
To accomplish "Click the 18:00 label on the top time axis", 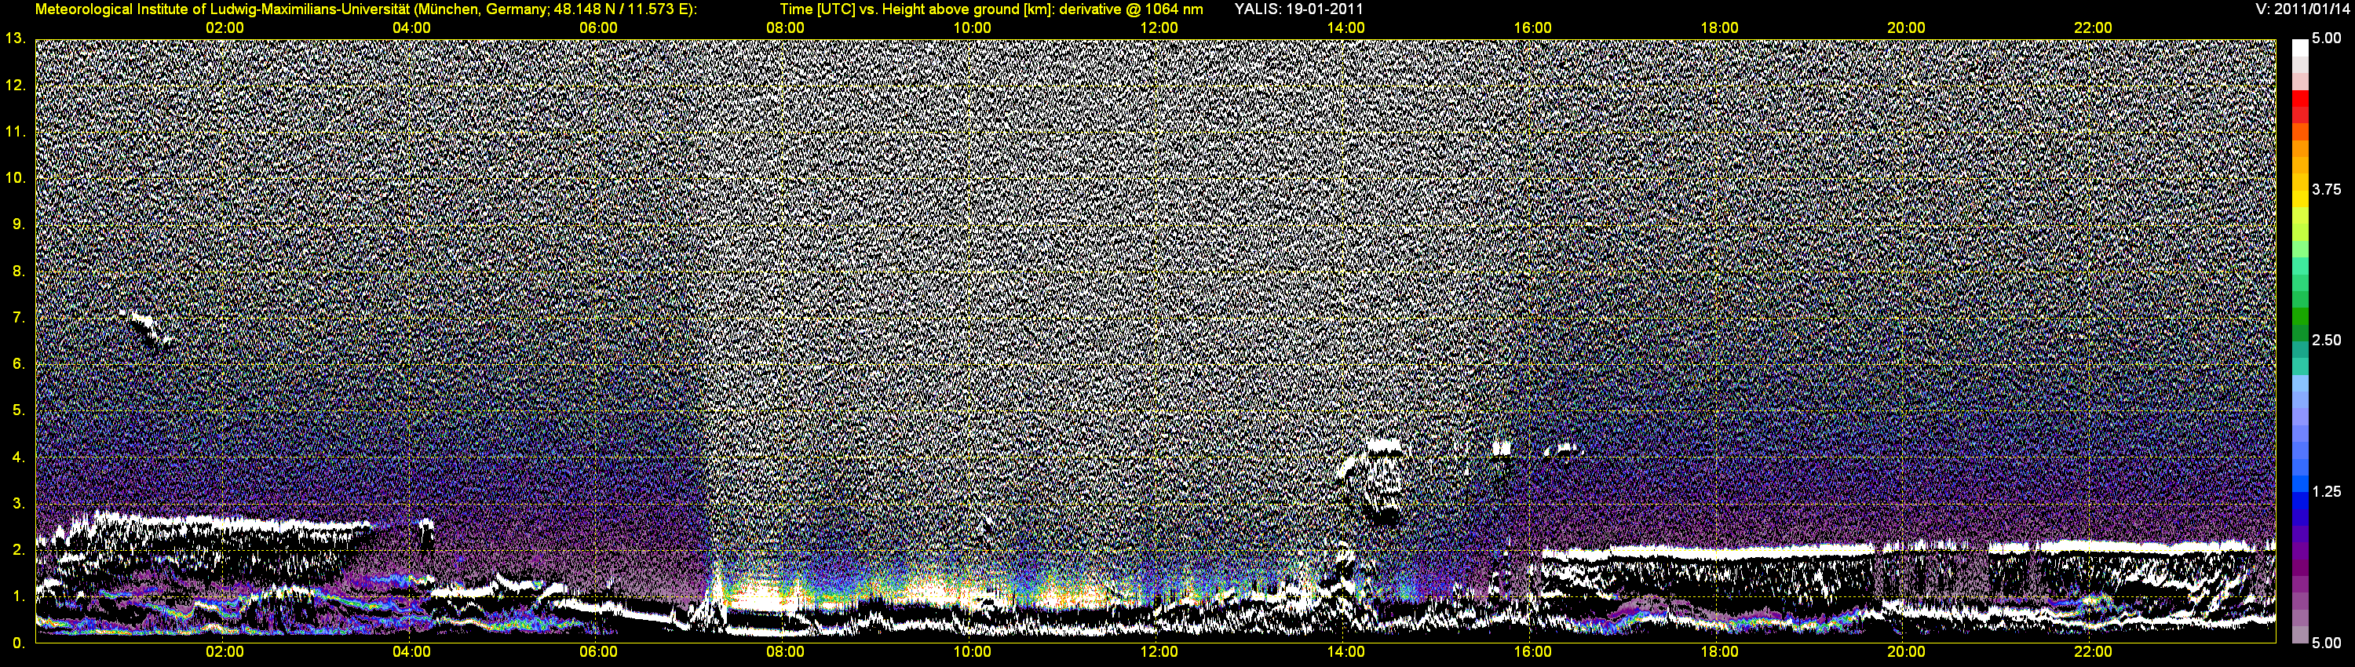I will 1720,28.
